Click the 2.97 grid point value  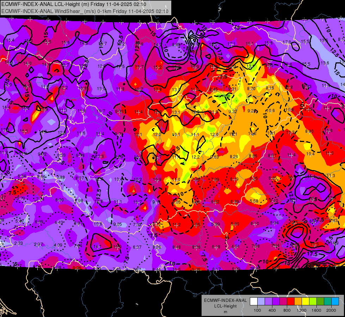[x=38, y=244]
